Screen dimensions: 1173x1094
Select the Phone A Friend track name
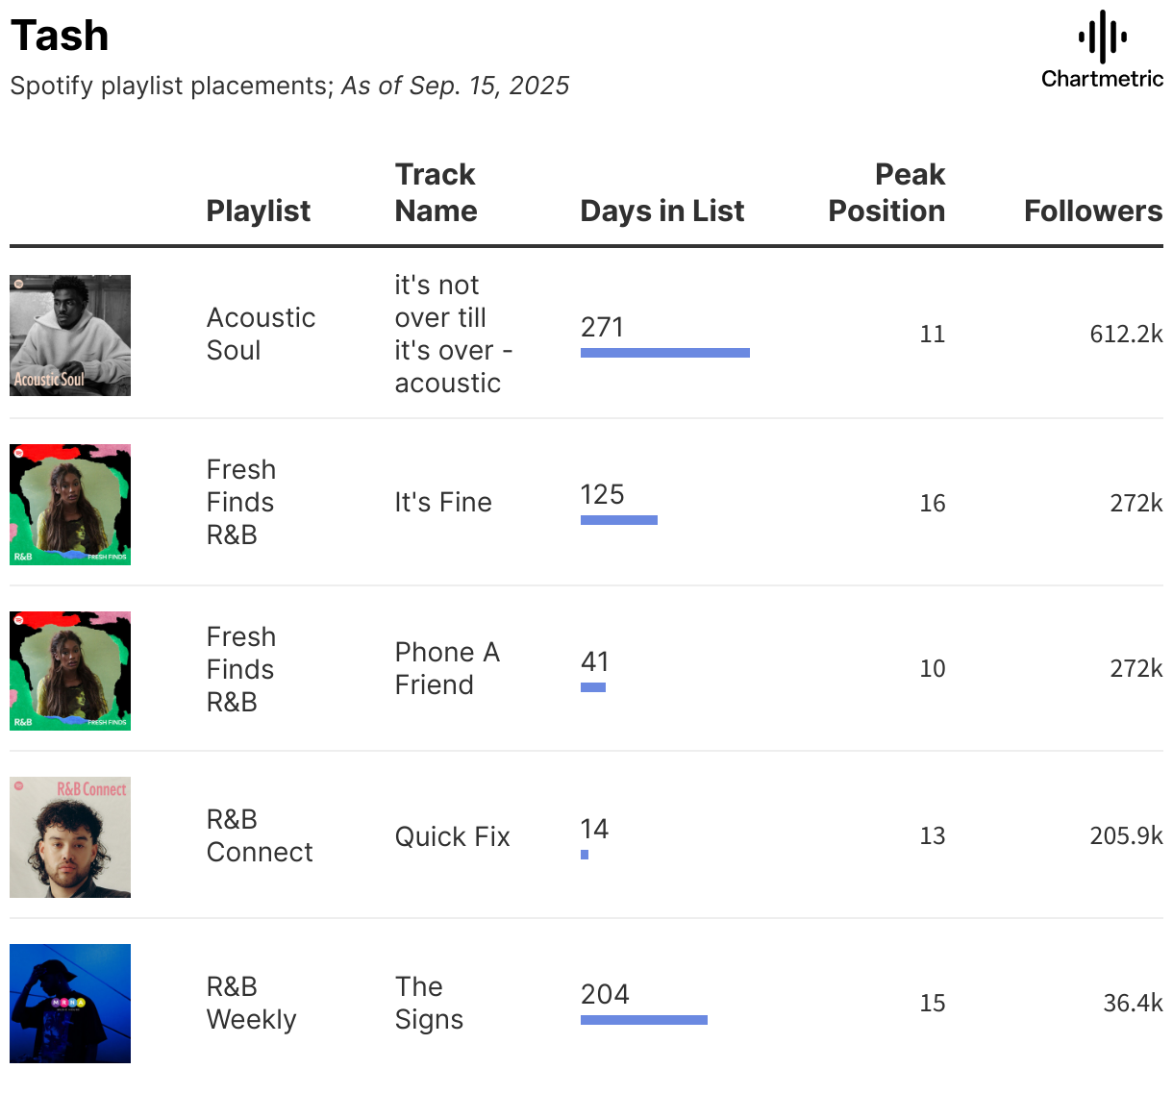pos(447,668)
